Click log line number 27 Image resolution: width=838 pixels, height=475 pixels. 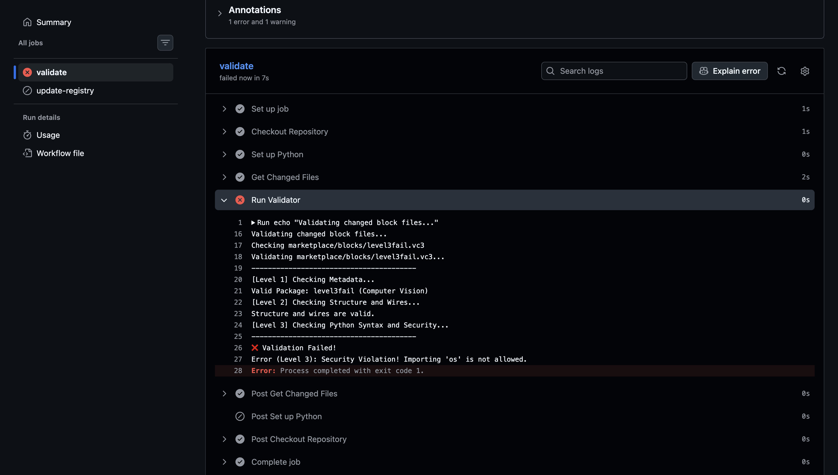click(238, 359)
